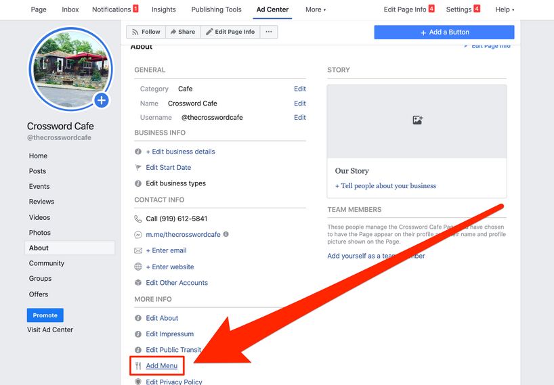Open Photos in the left sidebar
Image resolution: width=554 pixels, height=385 pixels.
pos(40,233)
